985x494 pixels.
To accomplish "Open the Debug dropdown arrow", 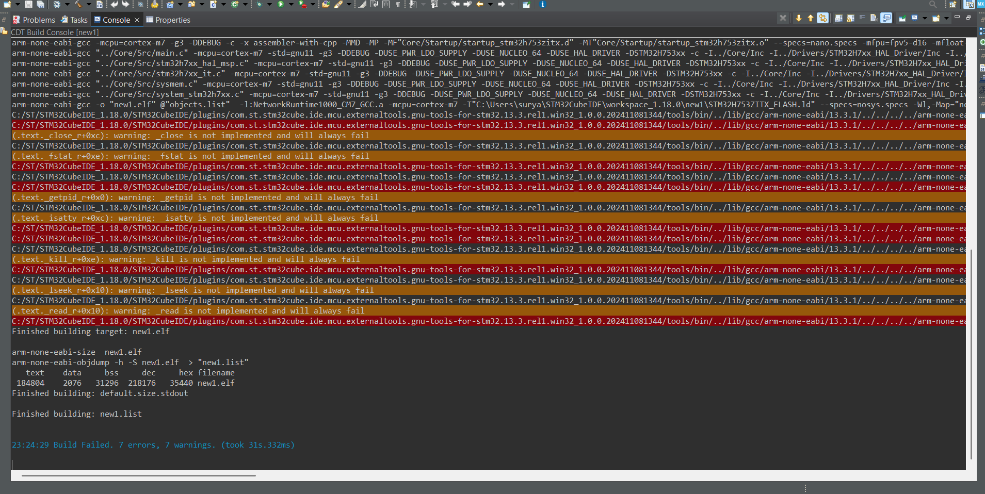I will click(269, 5).
